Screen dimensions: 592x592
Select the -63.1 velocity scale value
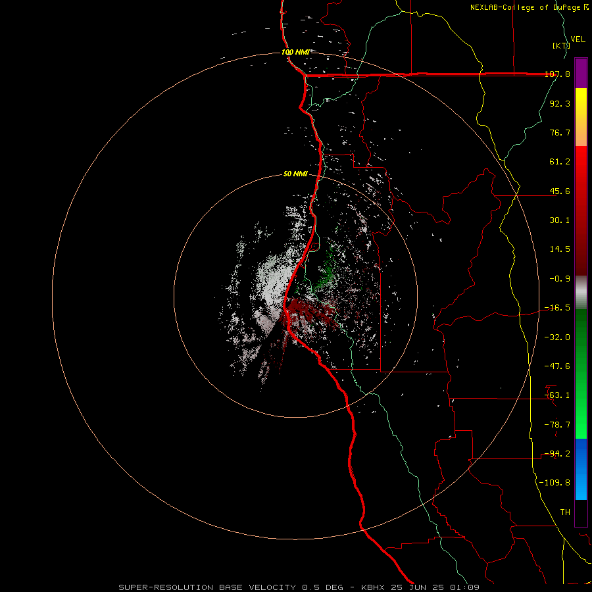[557, 395]
